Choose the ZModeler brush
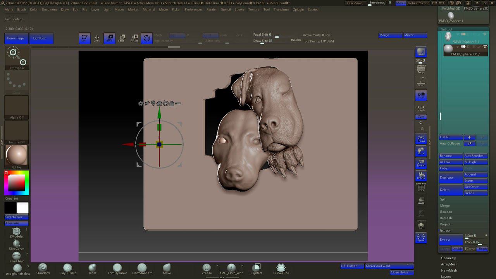 [x=16, y=232]
